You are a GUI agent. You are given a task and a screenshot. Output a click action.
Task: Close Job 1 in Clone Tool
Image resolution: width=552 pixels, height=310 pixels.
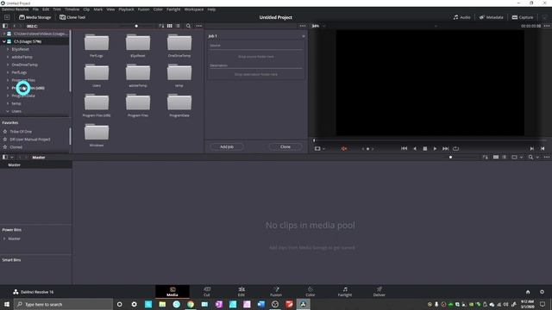click(x=303, y=36)
